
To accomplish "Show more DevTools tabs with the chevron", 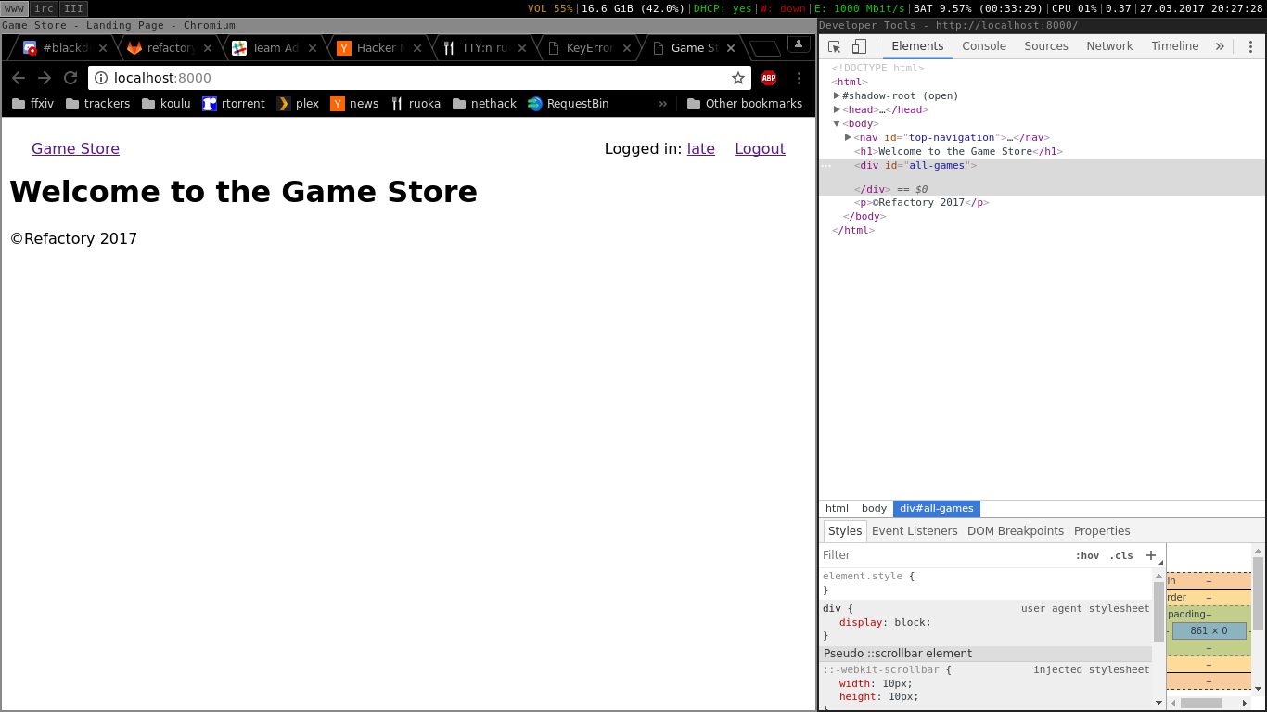I will (x=1220, y=46).
